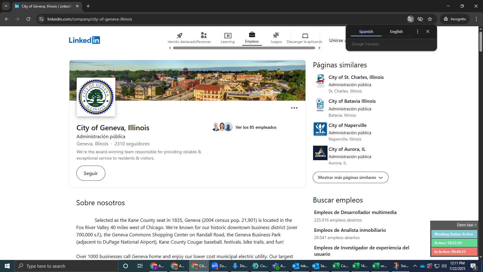Open City of Naperville page

coord(347,125)
